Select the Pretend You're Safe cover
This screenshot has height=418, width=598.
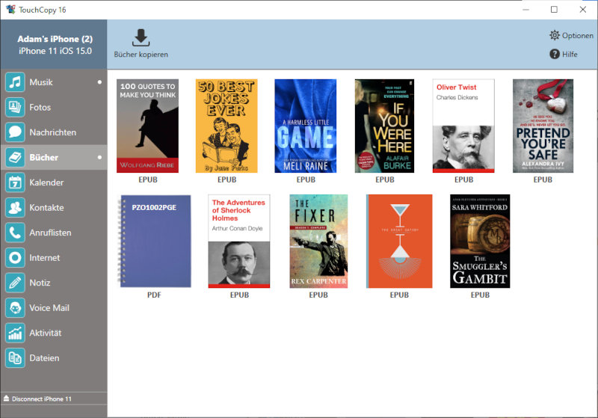543,126
